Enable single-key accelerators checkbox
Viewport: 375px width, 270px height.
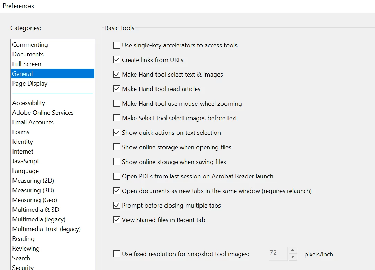pos(117,45)
